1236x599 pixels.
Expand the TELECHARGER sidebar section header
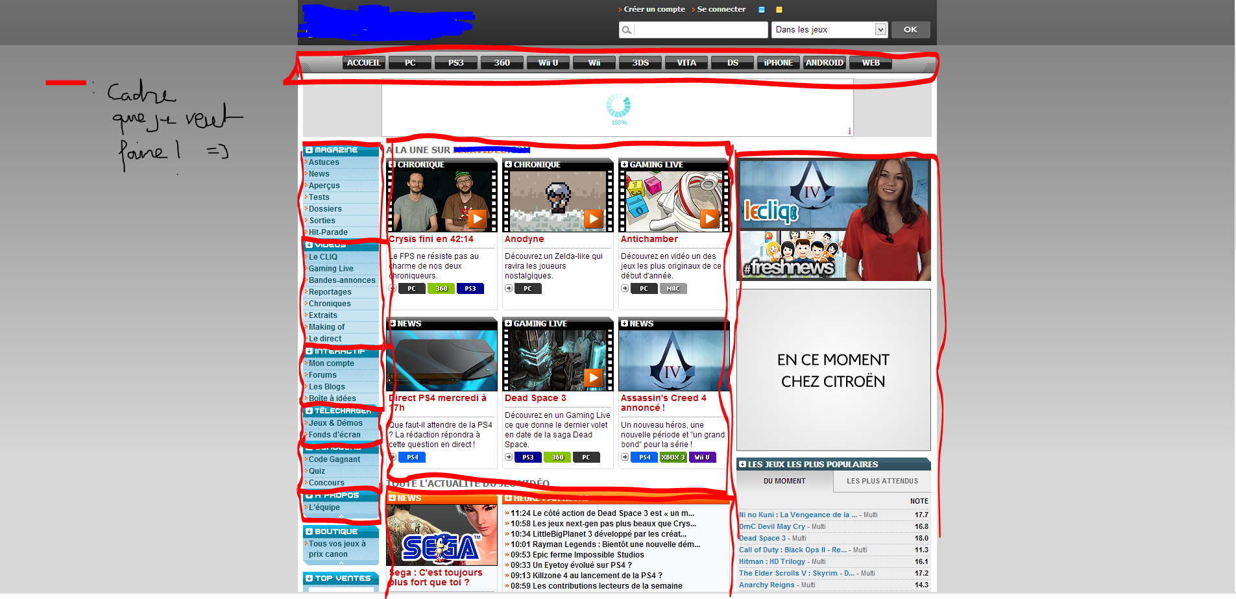click(341, 411)
